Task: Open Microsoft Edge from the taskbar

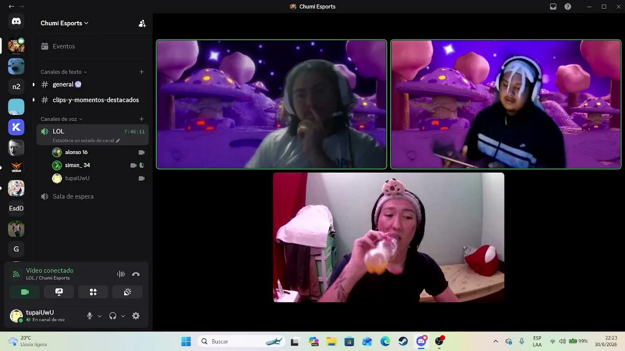Action: click(x=385, y=341)
